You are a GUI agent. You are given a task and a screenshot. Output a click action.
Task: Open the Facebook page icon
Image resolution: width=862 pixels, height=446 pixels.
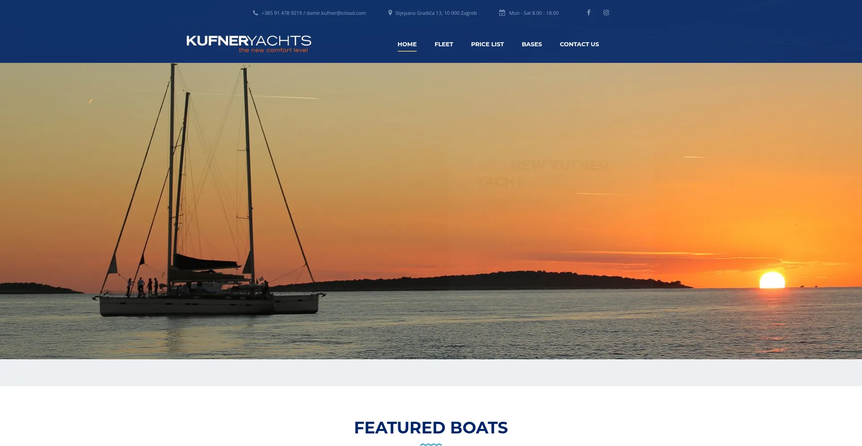pos(589,13)
